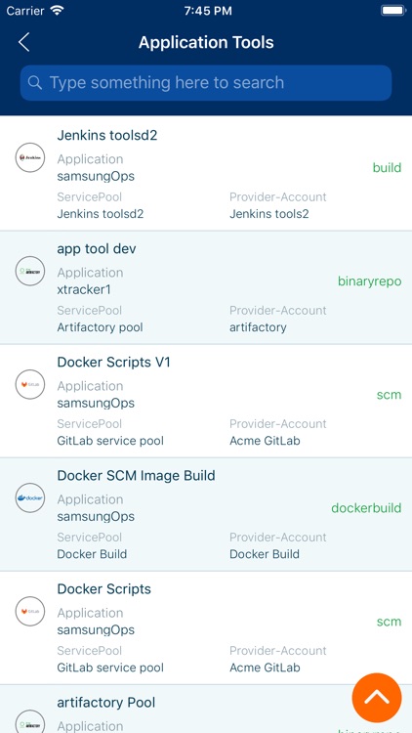The image size is (412, 733).
Task: Select the scm tag for Docker Scripts V1
Action: (390, 395)
